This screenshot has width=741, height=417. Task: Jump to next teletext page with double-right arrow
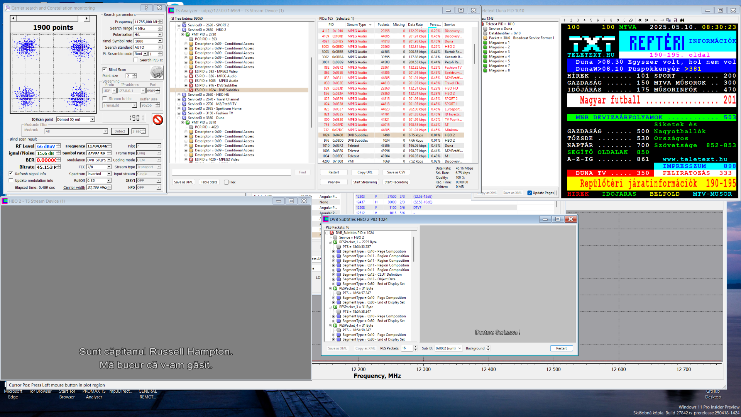(x=646, y=20)
